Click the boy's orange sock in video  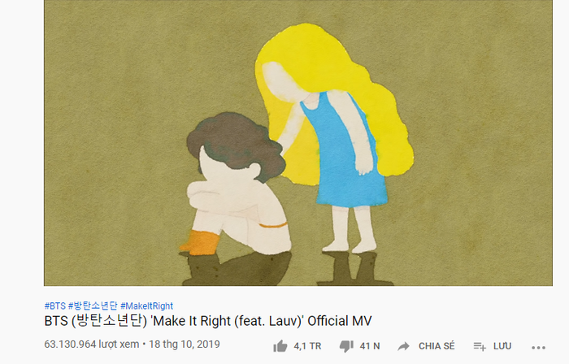click(x=202, y=242)
